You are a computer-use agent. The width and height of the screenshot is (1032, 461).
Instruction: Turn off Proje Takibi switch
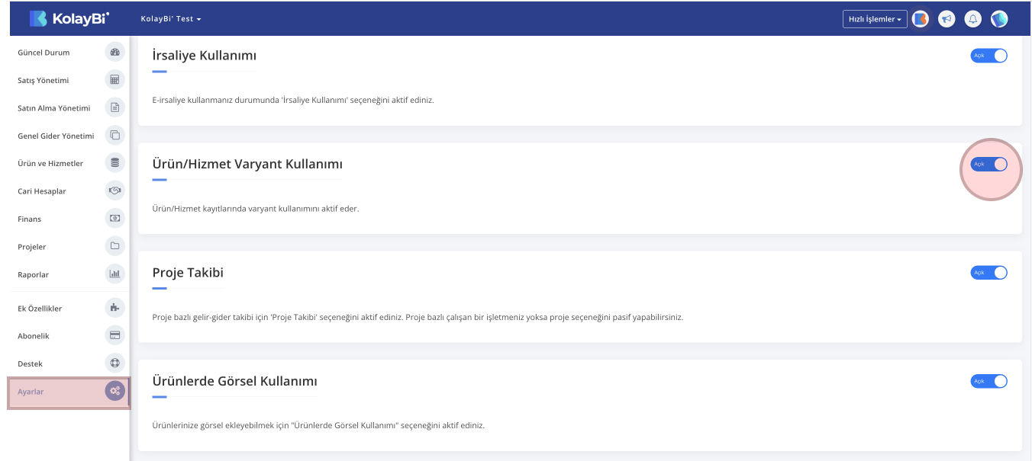point(988,272)
